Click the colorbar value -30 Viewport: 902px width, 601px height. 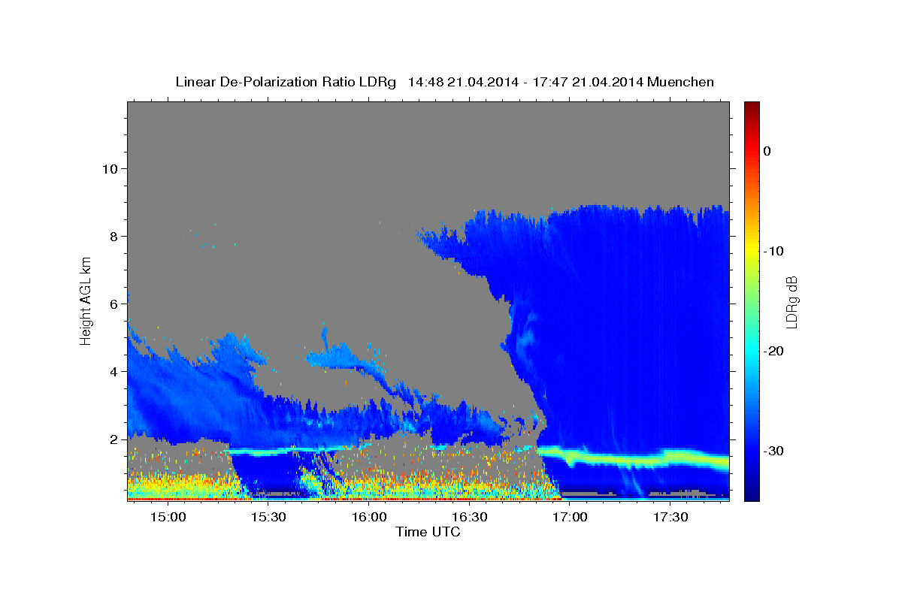772,451
